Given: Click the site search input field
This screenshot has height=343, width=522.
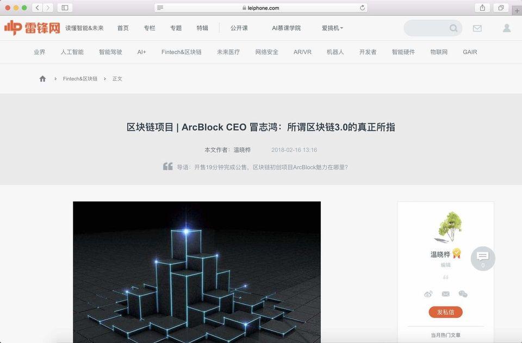Looking at the screenshot, I should pos(428,28).
